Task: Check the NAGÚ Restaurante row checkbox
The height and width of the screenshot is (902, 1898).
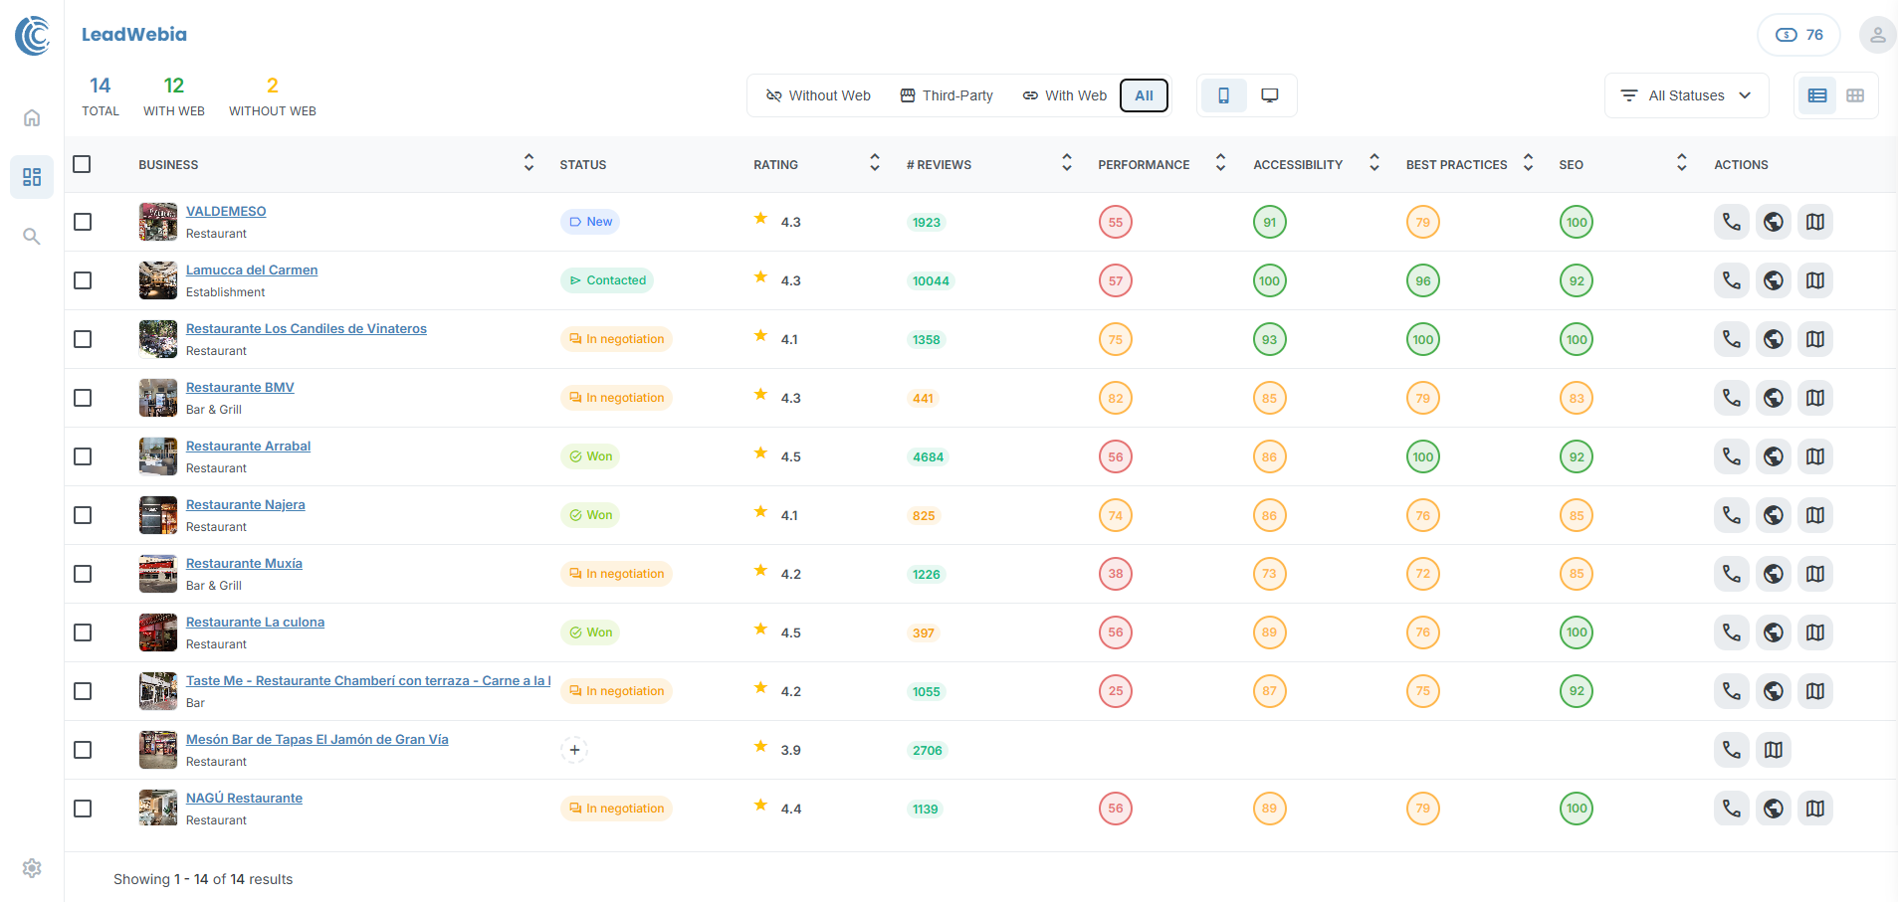Action: pos(83,809)
